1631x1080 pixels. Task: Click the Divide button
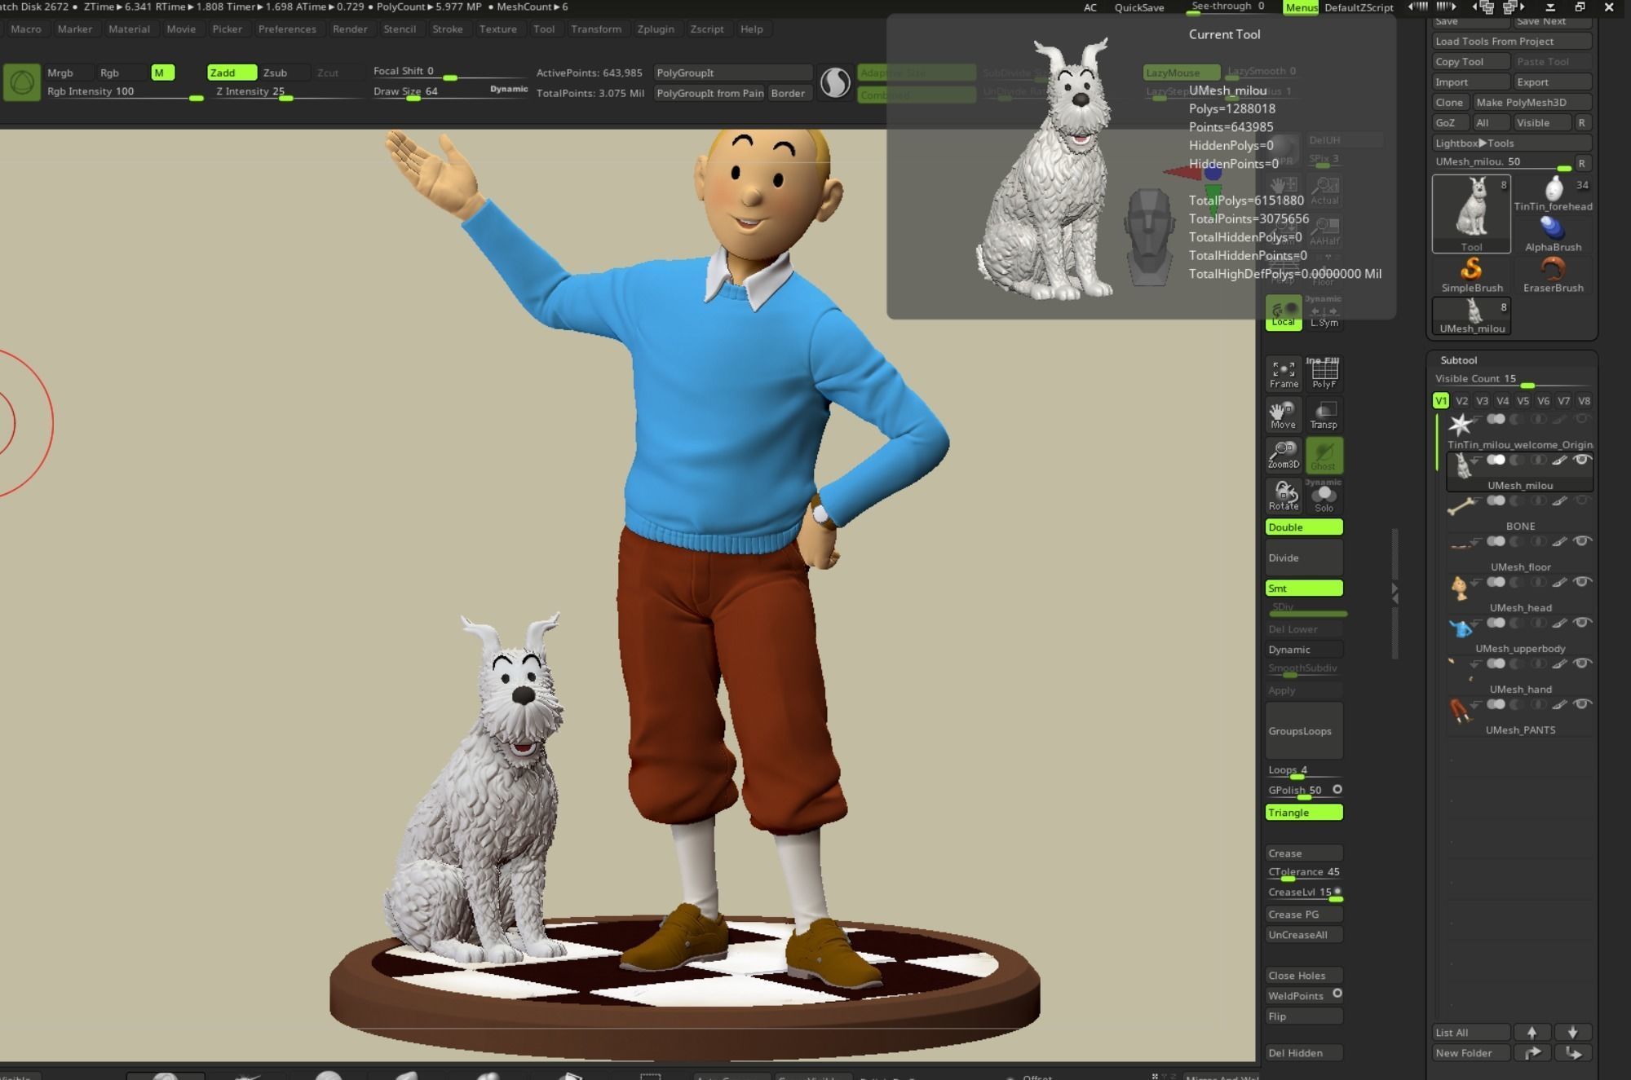pyautogui.click(x=1303, y=558)
